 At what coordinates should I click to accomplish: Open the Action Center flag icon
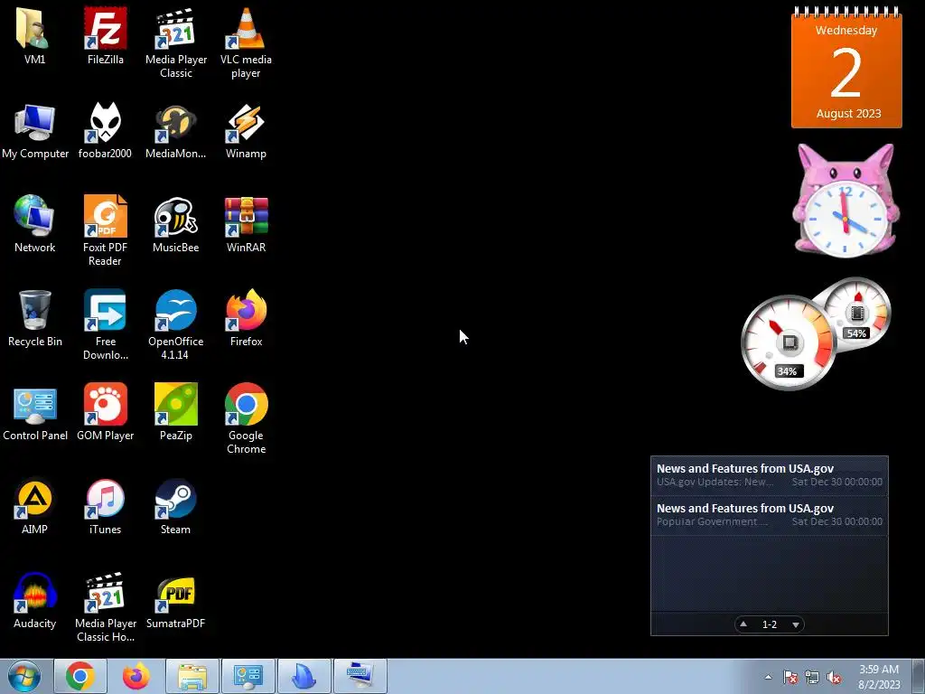[790, 677]
